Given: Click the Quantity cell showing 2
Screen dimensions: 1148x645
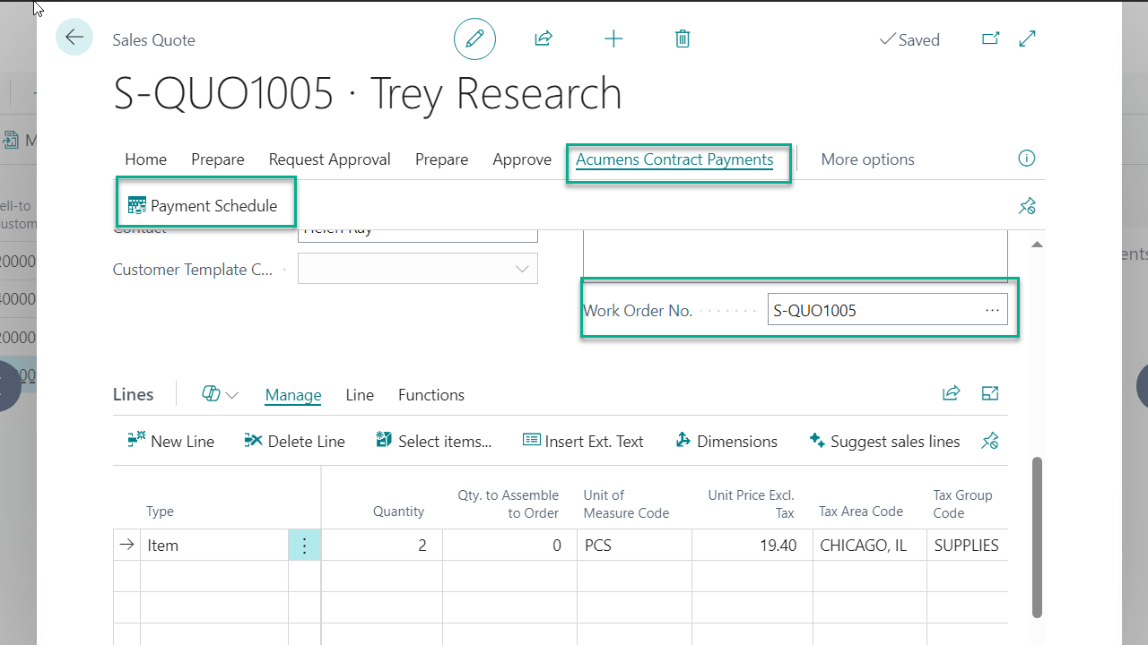Looking at the screenshot, I should 382,545.
